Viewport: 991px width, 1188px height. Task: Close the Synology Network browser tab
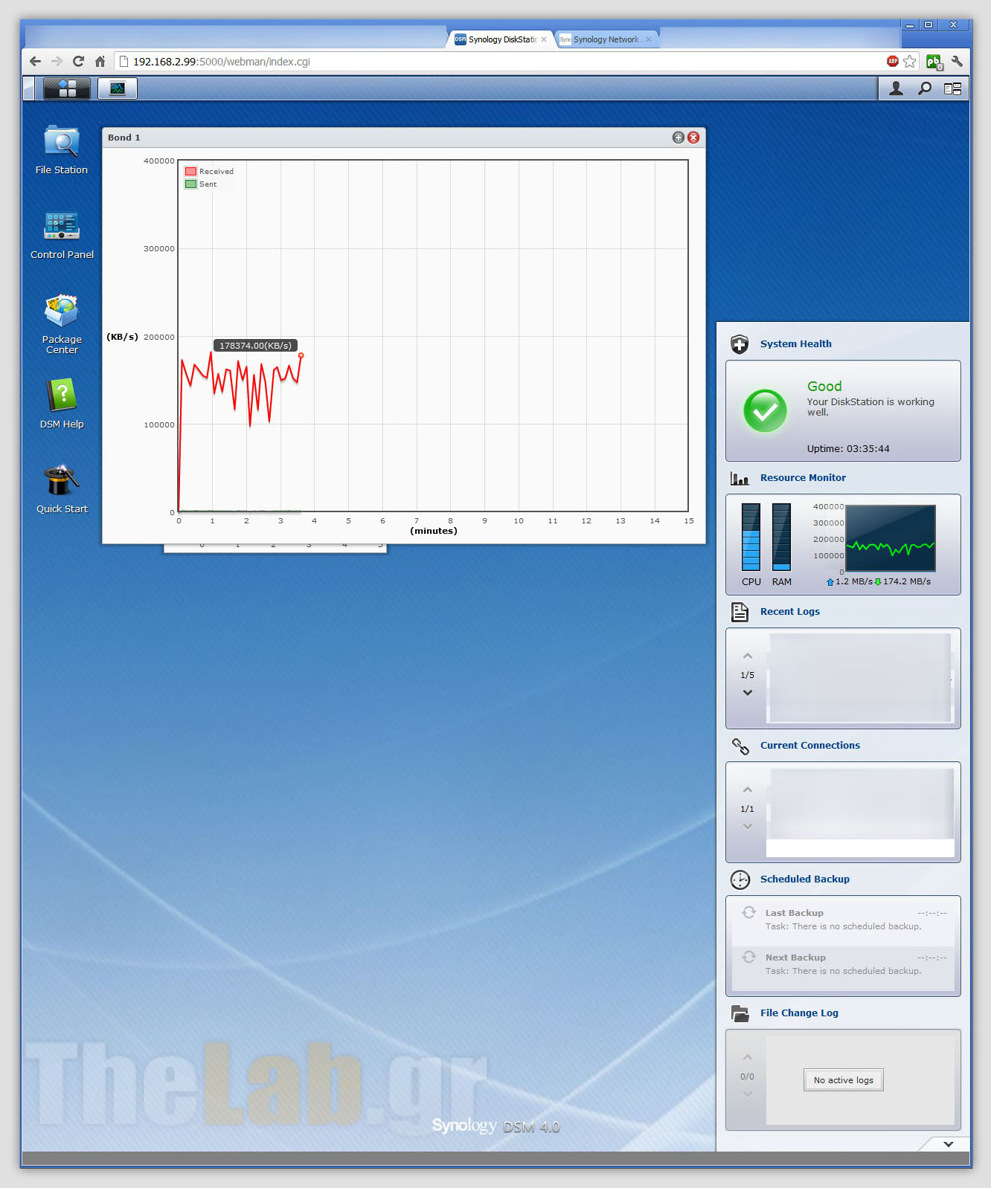[x=649, y=39]
